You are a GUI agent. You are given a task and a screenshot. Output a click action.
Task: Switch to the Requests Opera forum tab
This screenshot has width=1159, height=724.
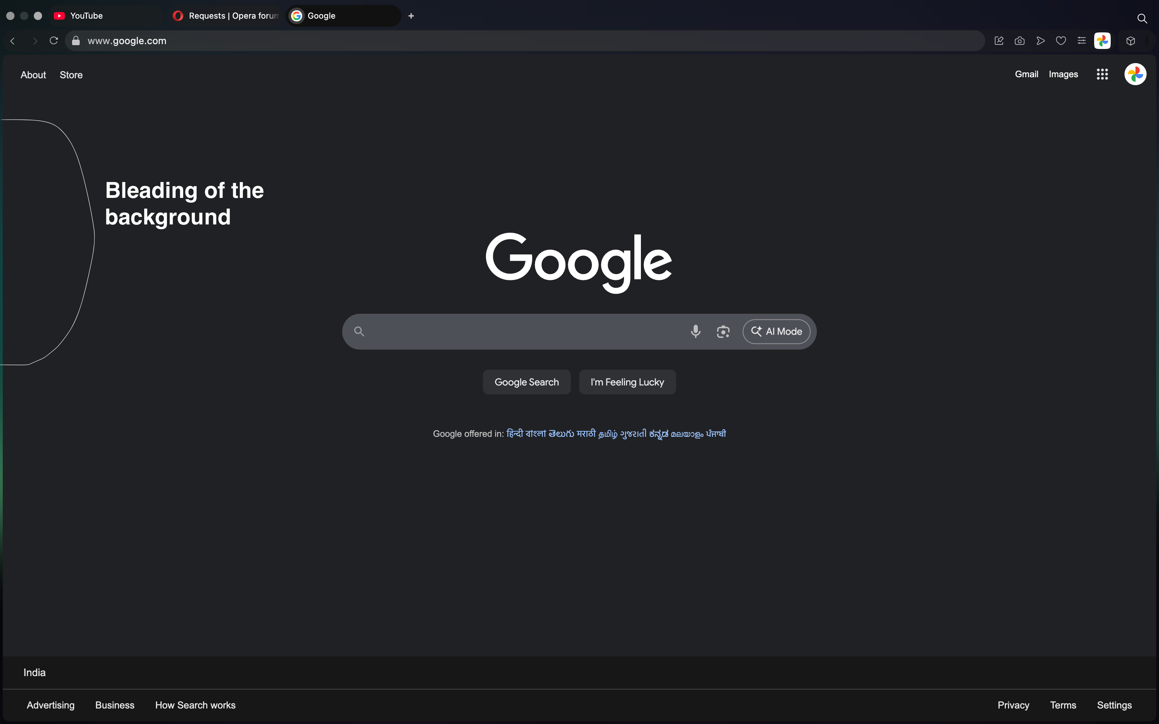pyautogui.click(x=225, y=15)
